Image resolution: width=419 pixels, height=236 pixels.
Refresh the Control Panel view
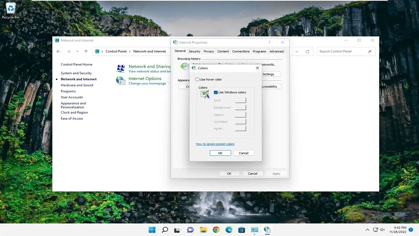click(x=307, y=51)
